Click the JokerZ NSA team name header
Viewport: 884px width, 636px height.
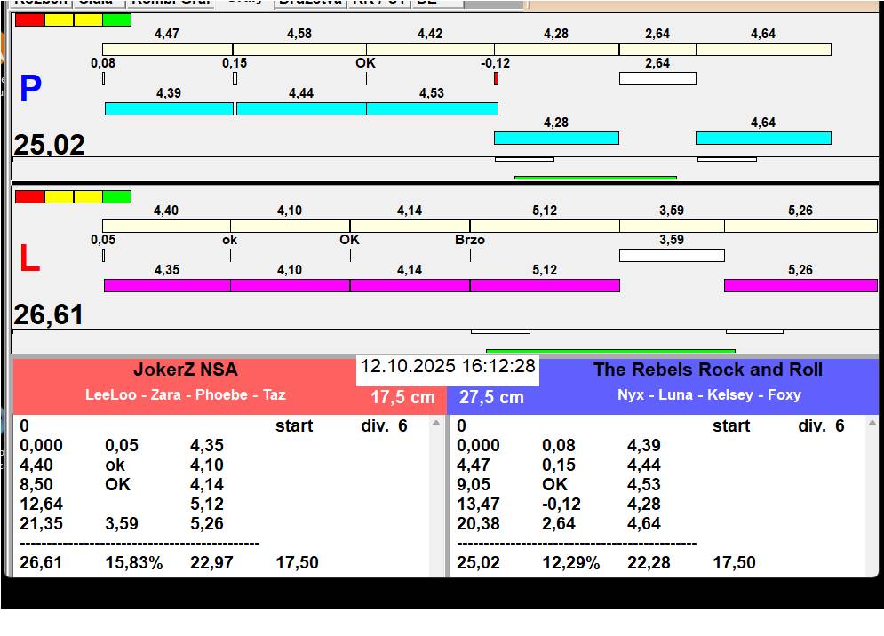186,370
